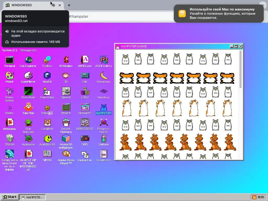
Task: Select HAMPSTE... taskbar window button
Action: click(32, 197)
